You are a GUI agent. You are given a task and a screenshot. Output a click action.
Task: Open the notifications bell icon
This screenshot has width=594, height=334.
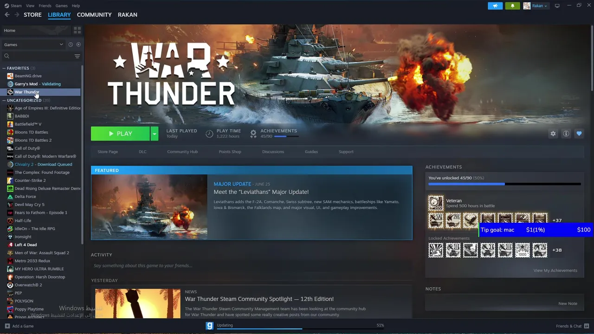coord(512,6)
